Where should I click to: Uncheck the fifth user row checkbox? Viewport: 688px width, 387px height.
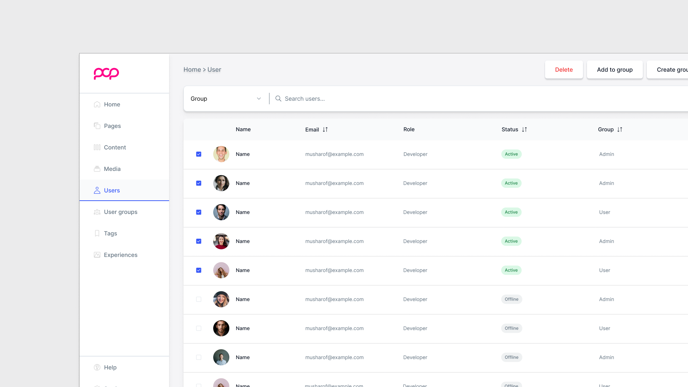click(x=199, y=270)
